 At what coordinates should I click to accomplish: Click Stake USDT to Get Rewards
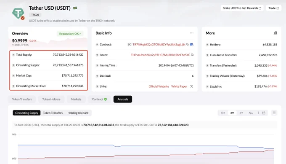pyautogui.click(x=242, y=8)
